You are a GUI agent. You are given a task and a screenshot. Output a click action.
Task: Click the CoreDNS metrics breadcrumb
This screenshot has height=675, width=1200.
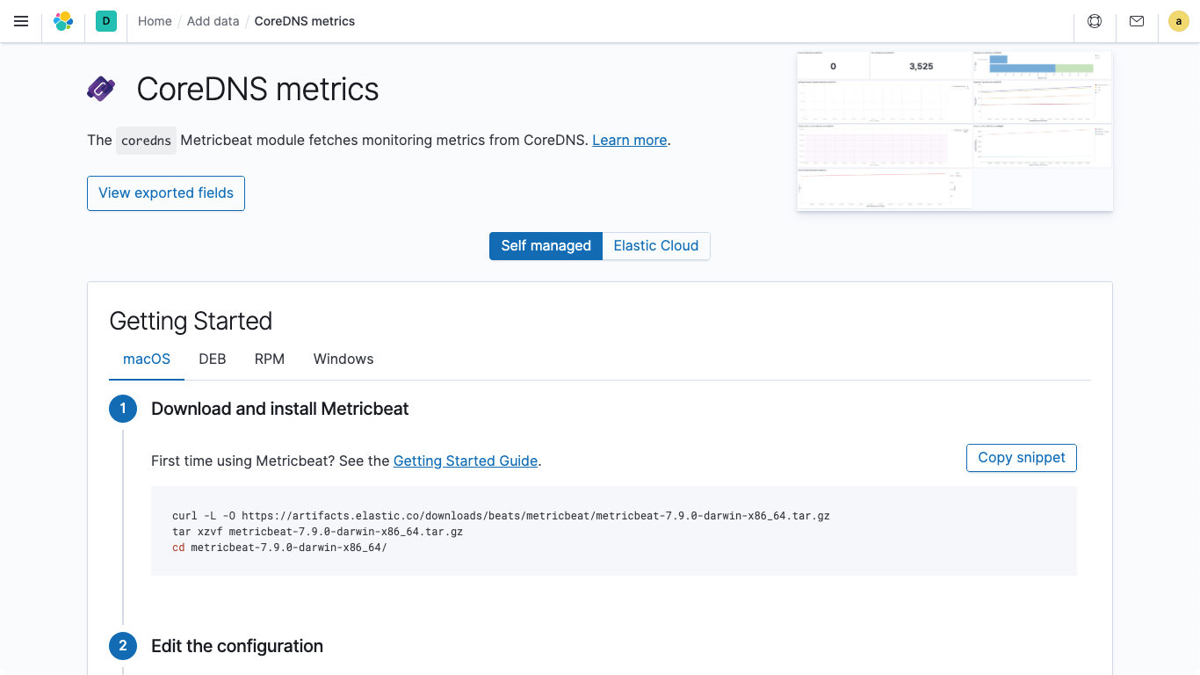tap(305, 21)
